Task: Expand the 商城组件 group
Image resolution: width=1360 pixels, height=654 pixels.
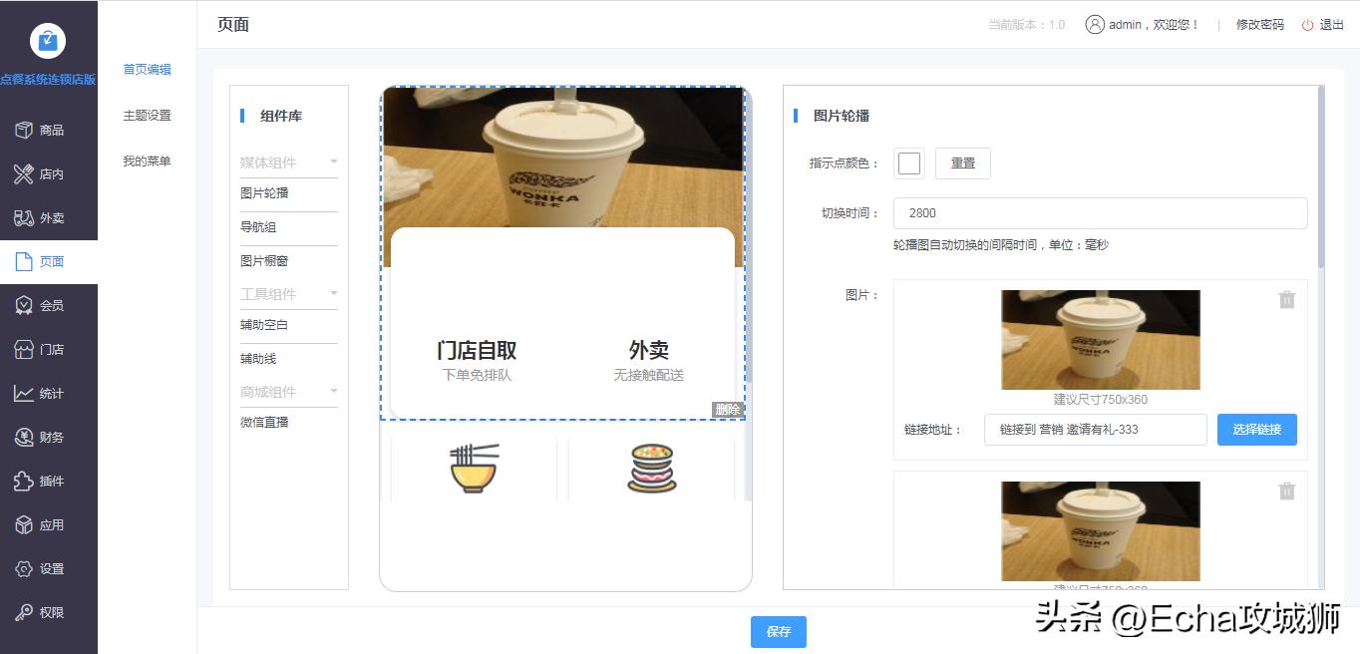Action: (x=289, y=391)
